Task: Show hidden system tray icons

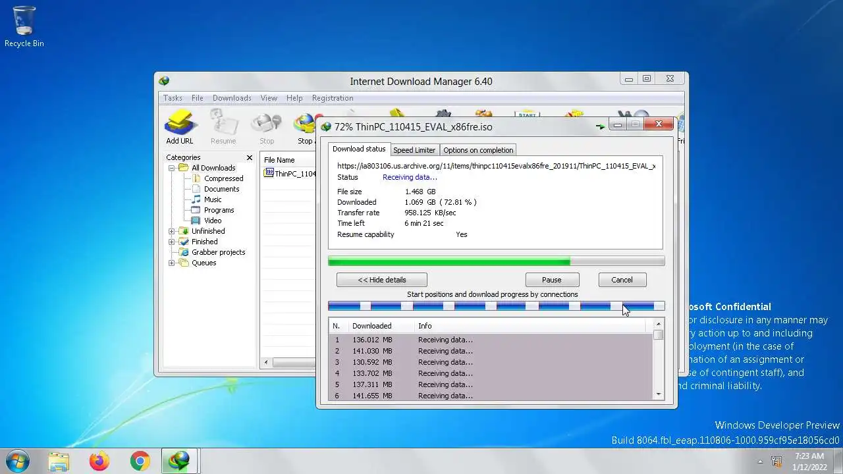Action: click(x=760, y=461)
